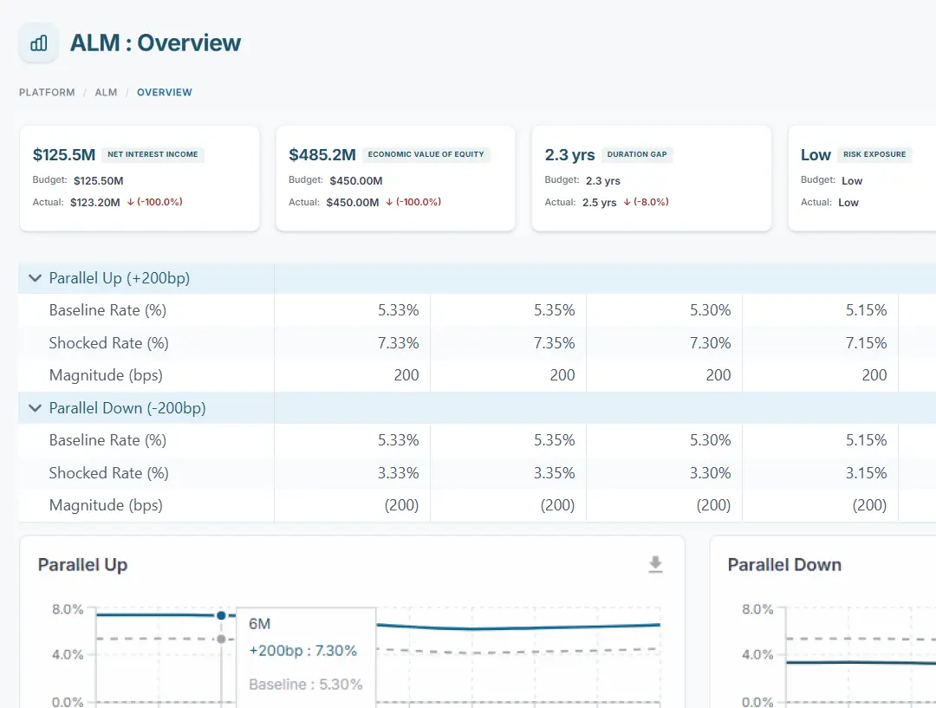Select the Parallel Up Baseline Rate 5.35% cell
Image resolution: width=936 pixels, height=708 pixels.
pos(508,310)
